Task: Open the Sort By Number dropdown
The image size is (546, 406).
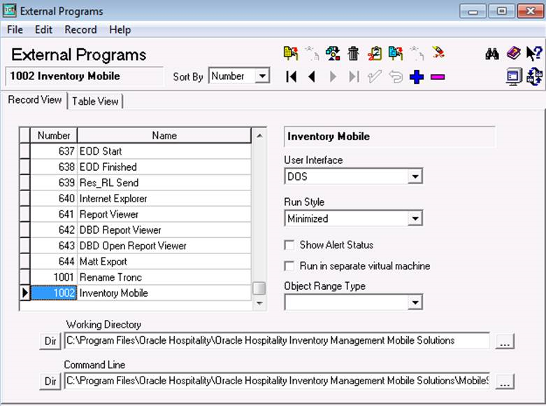Action: click(x=262, y=76)
